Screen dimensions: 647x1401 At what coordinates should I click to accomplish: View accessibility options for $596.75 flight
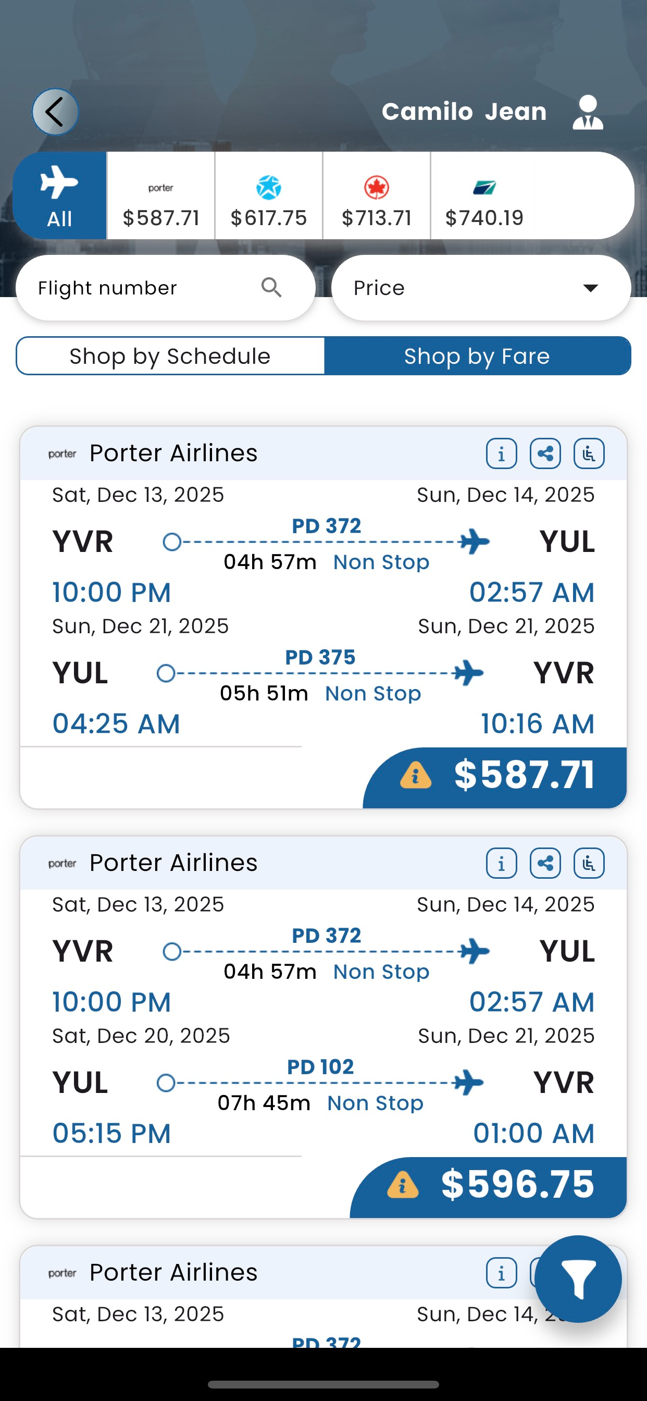click(589, 863)
